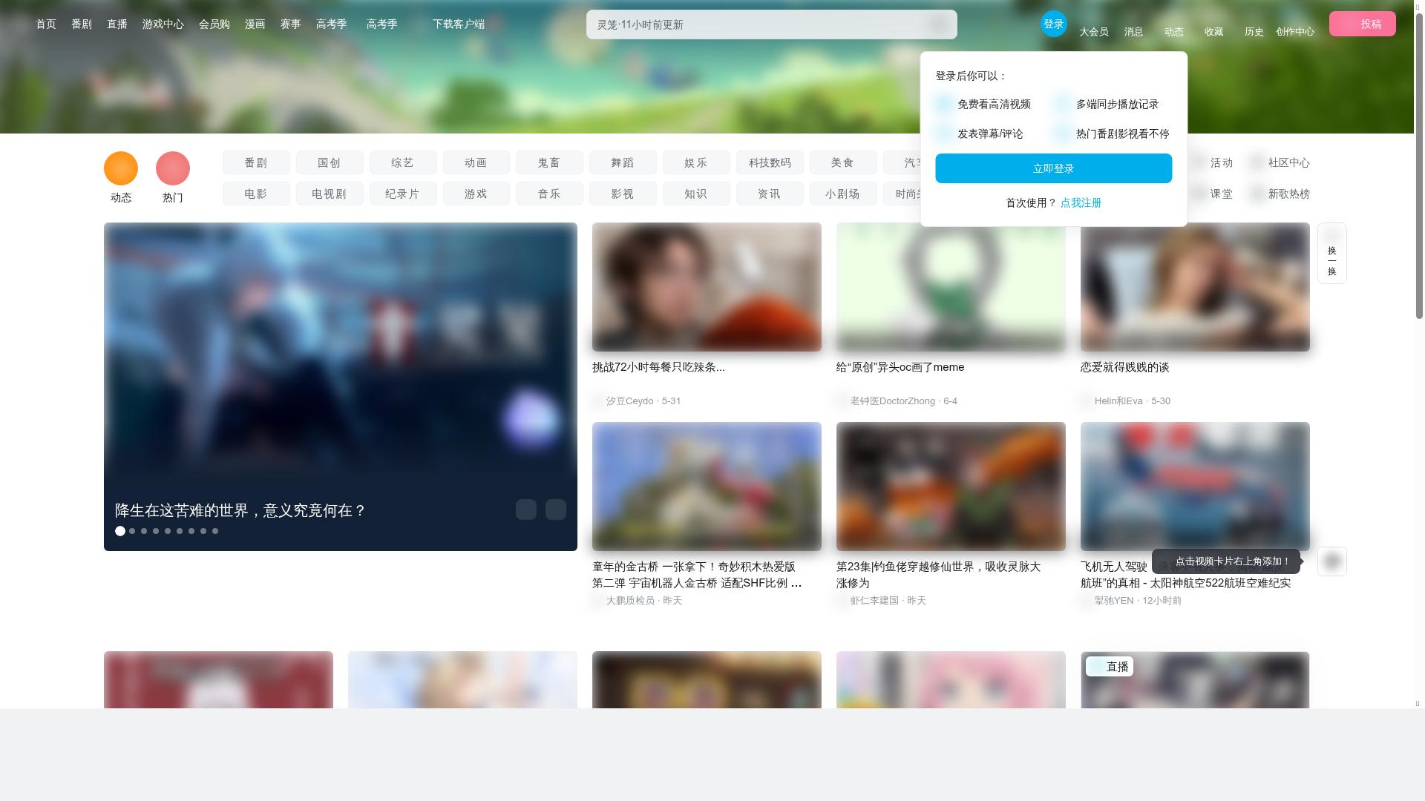Select the third carousel pagination dot
1425x801 pixels.
(x=144, y=531)
